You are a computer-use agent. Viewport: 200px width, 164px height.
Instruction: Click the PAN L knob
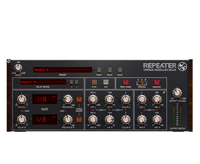pyautogui.click(x=142, y=99)
